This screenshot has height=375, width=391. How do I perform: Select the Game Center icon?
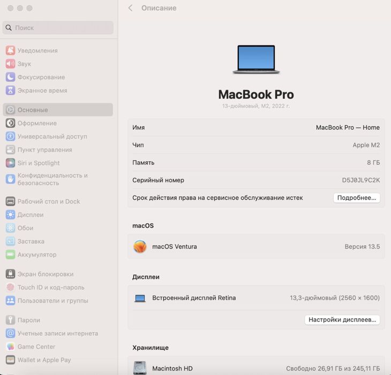[10, 347]
